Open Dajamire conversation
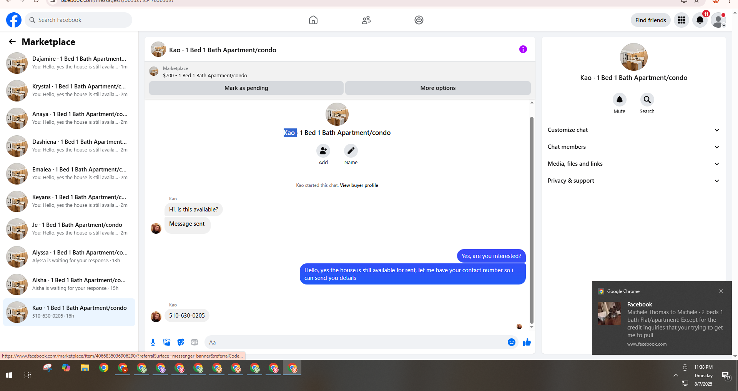Image resolution: width=738 pixels, height=391 pixels. point(69,63)
